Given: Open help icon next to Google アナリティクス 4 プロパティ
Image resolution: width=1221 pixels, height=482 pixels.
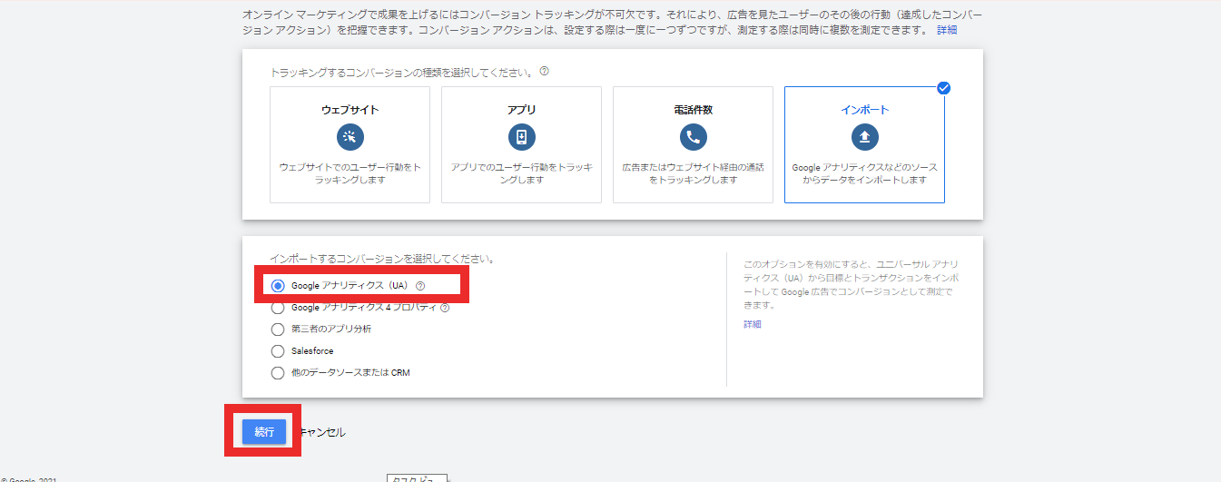Looking at the screenshot, I should pyautogui.click(x=445, y=308).
